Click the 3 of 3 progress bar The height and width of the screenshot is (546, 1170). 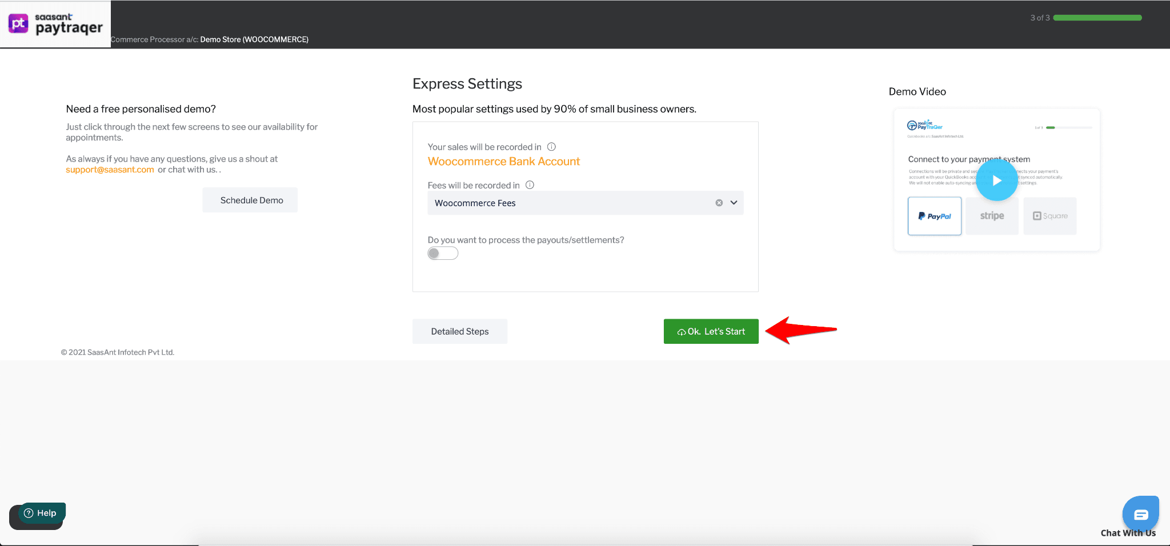pyautogui.click(x=1097, y=18)
